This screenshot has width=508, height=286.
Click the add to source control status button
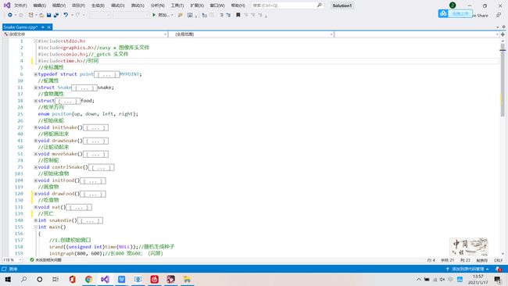pos(467,269)
